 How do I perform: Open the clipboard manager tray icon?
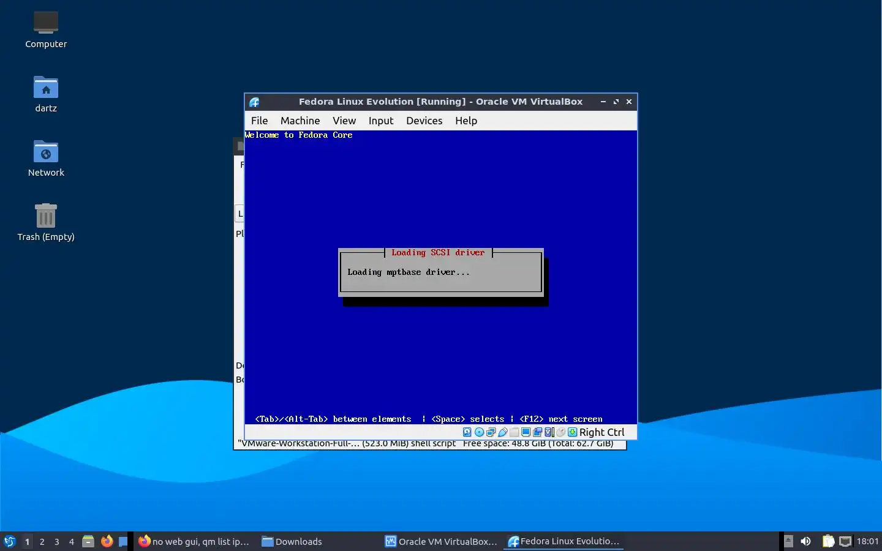tap(828, 541)
